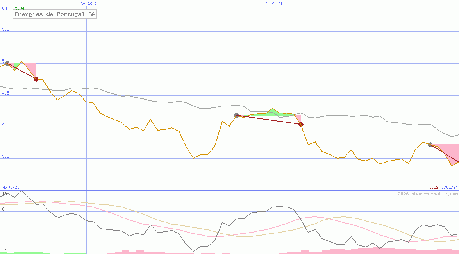This screenshot has width=459, height=254.
Task: Open the share-o-matic.com watermark link
Action: point(428,194)
